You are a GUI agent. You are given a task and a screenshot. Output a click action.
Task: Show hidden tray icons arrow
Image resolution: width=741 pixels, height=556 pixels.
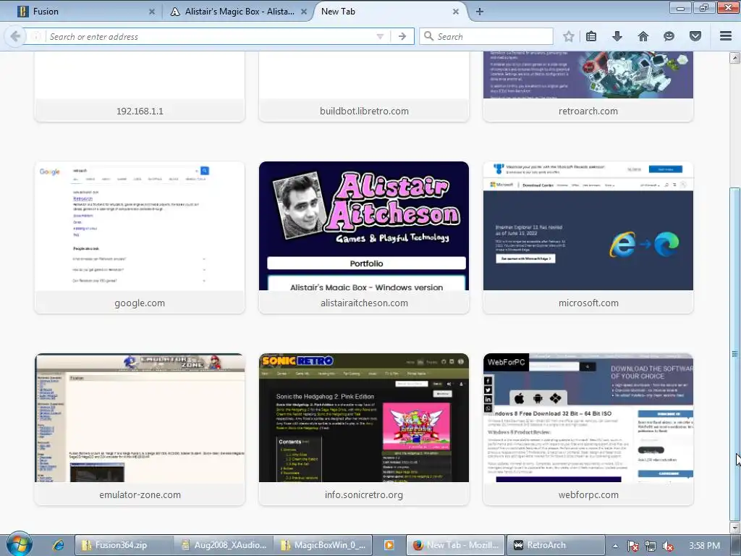point(615,546)
